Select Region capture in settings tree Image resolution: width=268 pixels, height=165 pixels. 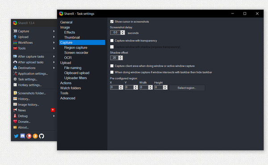coord(75,47)
